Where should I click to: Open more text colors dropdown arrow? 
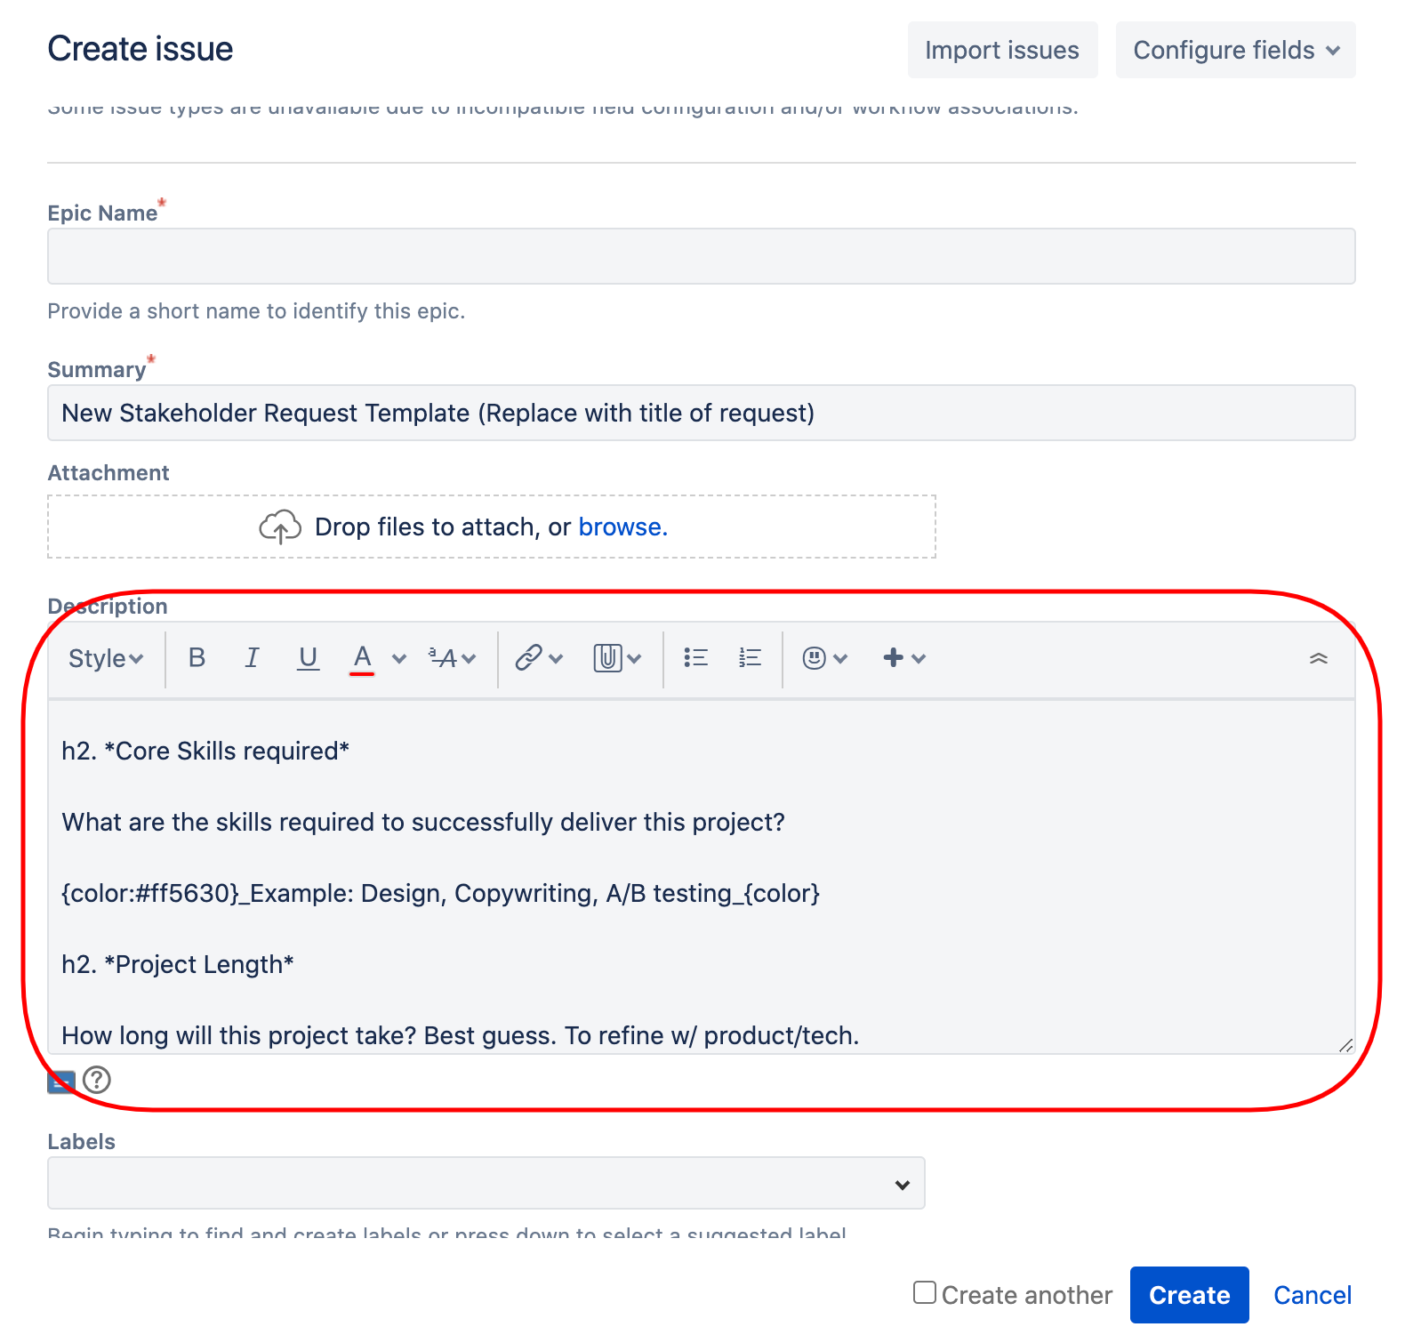click(x=399, y=659)
